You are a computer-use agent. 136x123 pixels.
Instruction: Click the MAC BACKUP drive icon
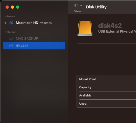coord(11,38)
